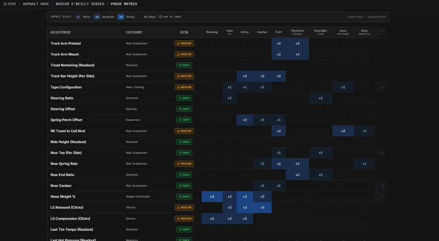Click Medium badge for RR Travel to Coil Bind
The height and width of the screenshot is (241, 439).
[x=184, y=131]
